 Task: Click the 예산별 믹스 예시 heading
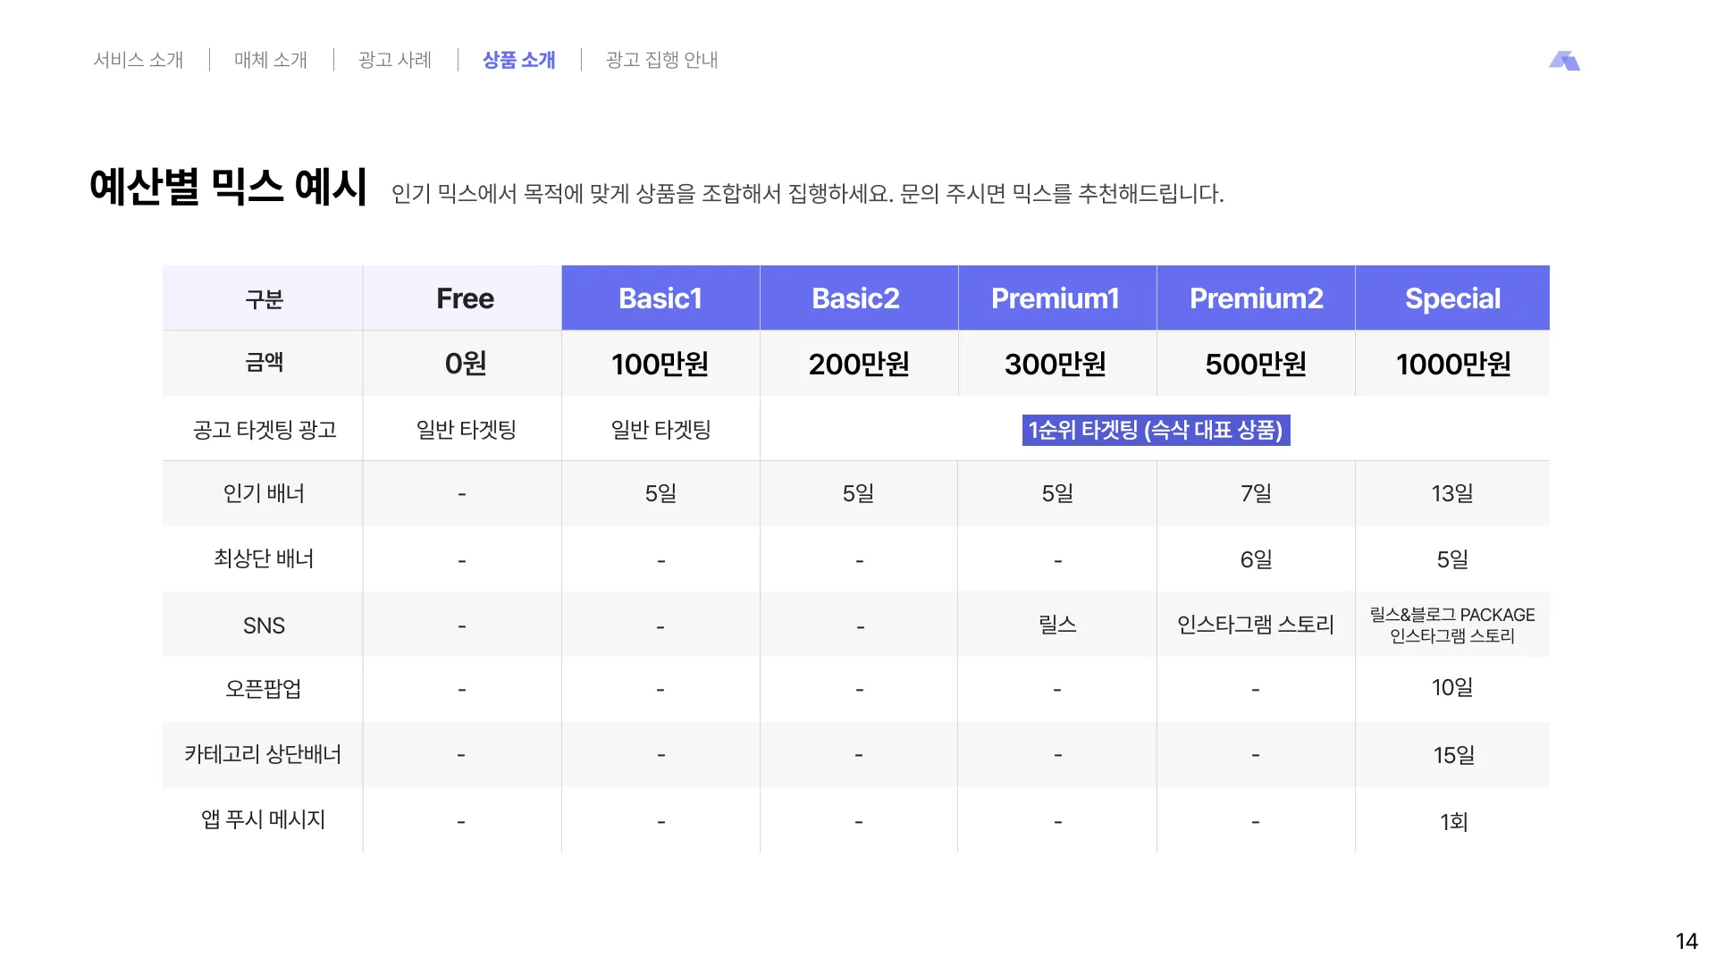[x=229, y=188]
